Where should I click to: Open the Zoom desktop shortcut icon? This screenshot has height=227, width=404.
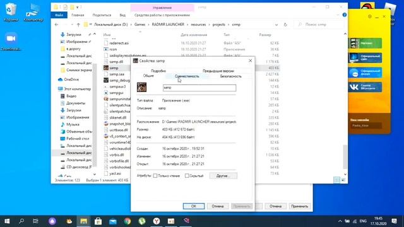[11, 40]
